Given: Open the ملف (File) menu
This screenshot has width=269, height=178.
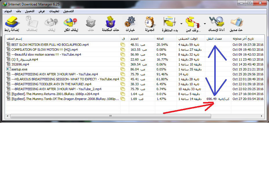Looking at the screenshot, I should pyautogui.click(x=18, y=11).
